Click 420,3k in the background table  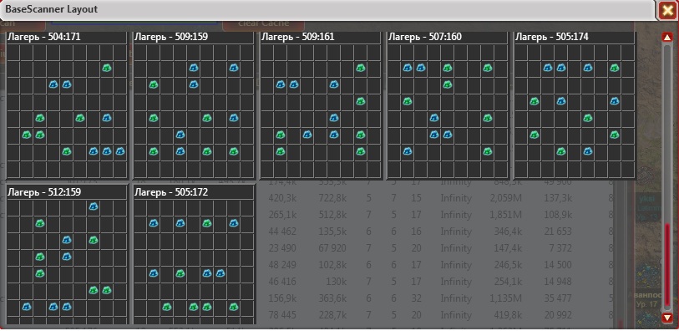pyautogui.click(x=282, y=198)
